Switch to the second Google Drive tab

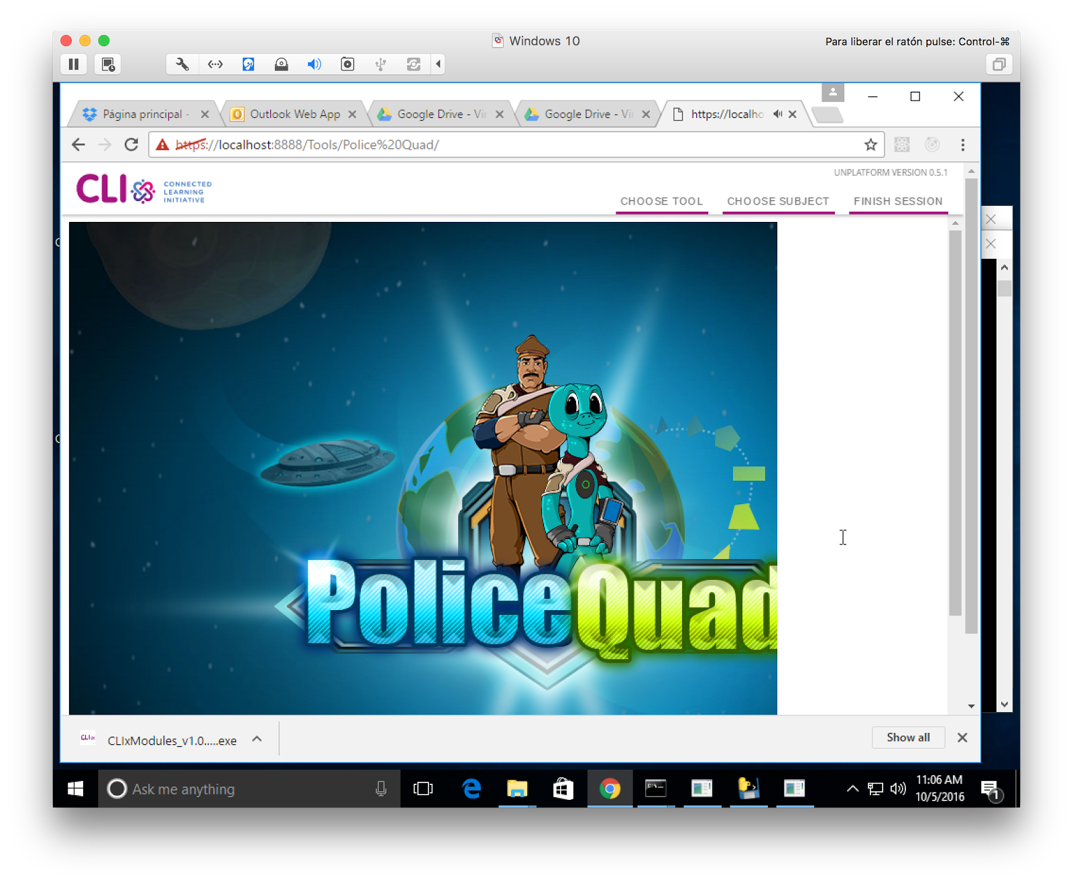pos(587,114)
